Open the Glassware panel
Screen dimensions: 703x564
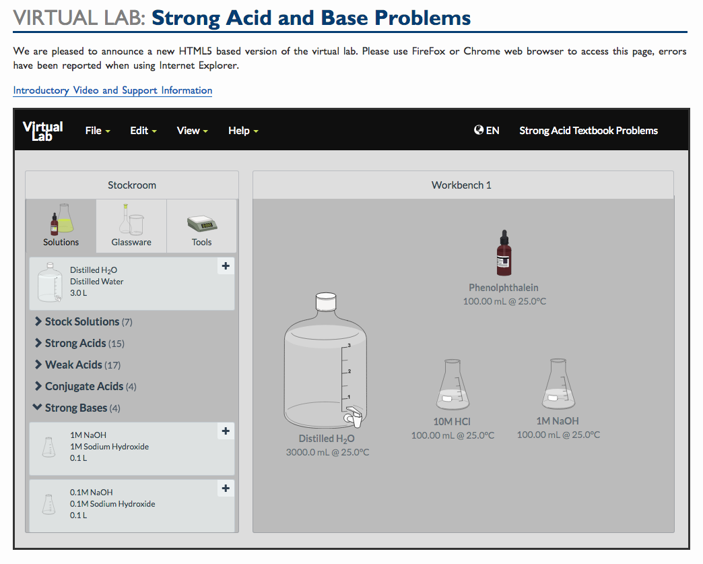coord(131,226)
